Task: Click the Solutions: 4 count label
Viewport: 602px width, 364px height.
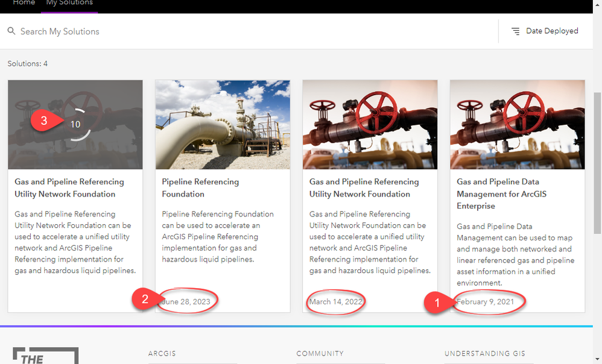Action: (x=28, y=64)
